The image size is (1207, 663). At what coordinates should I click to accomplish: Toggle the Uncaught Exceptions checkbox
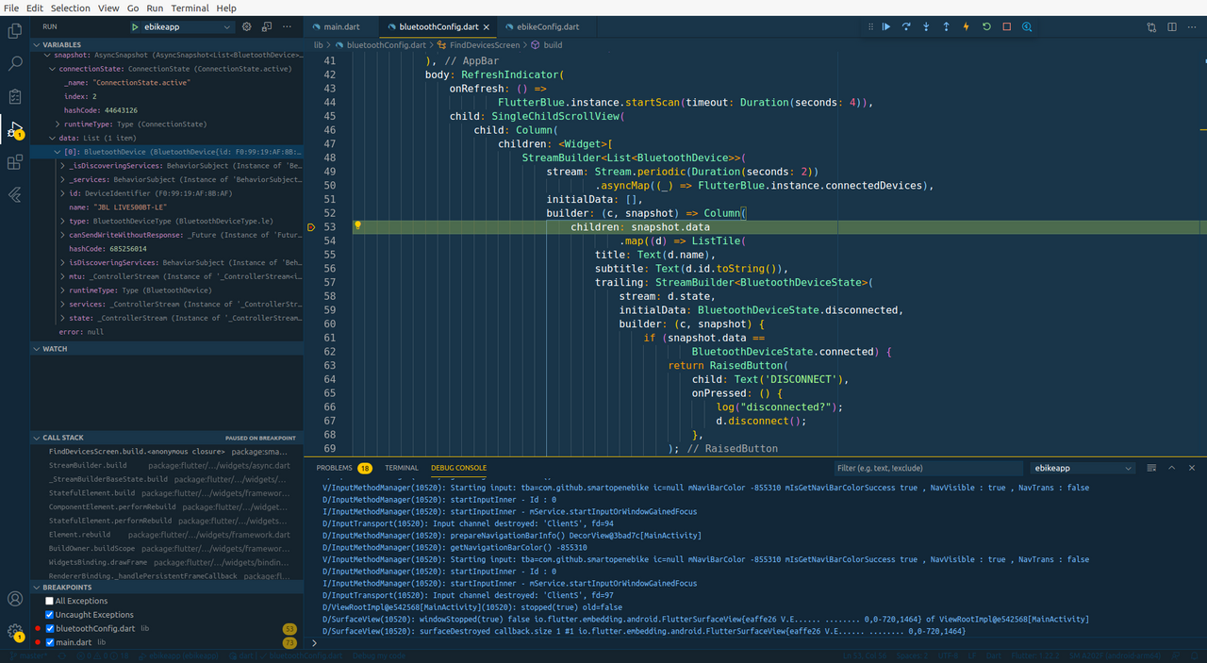50,615
